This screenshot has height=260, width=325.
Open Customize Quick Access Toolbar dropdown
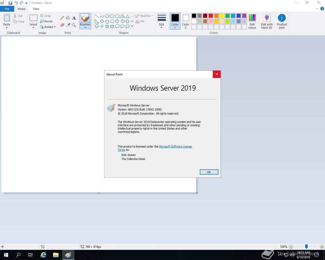[26, 3]
